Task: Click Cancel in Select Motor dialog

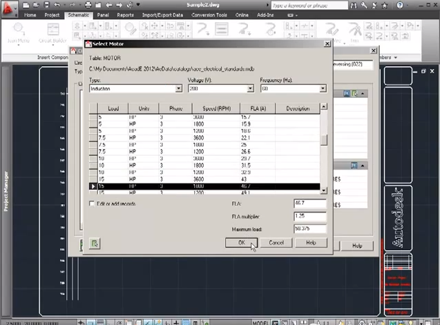Action: coord(276,243)
